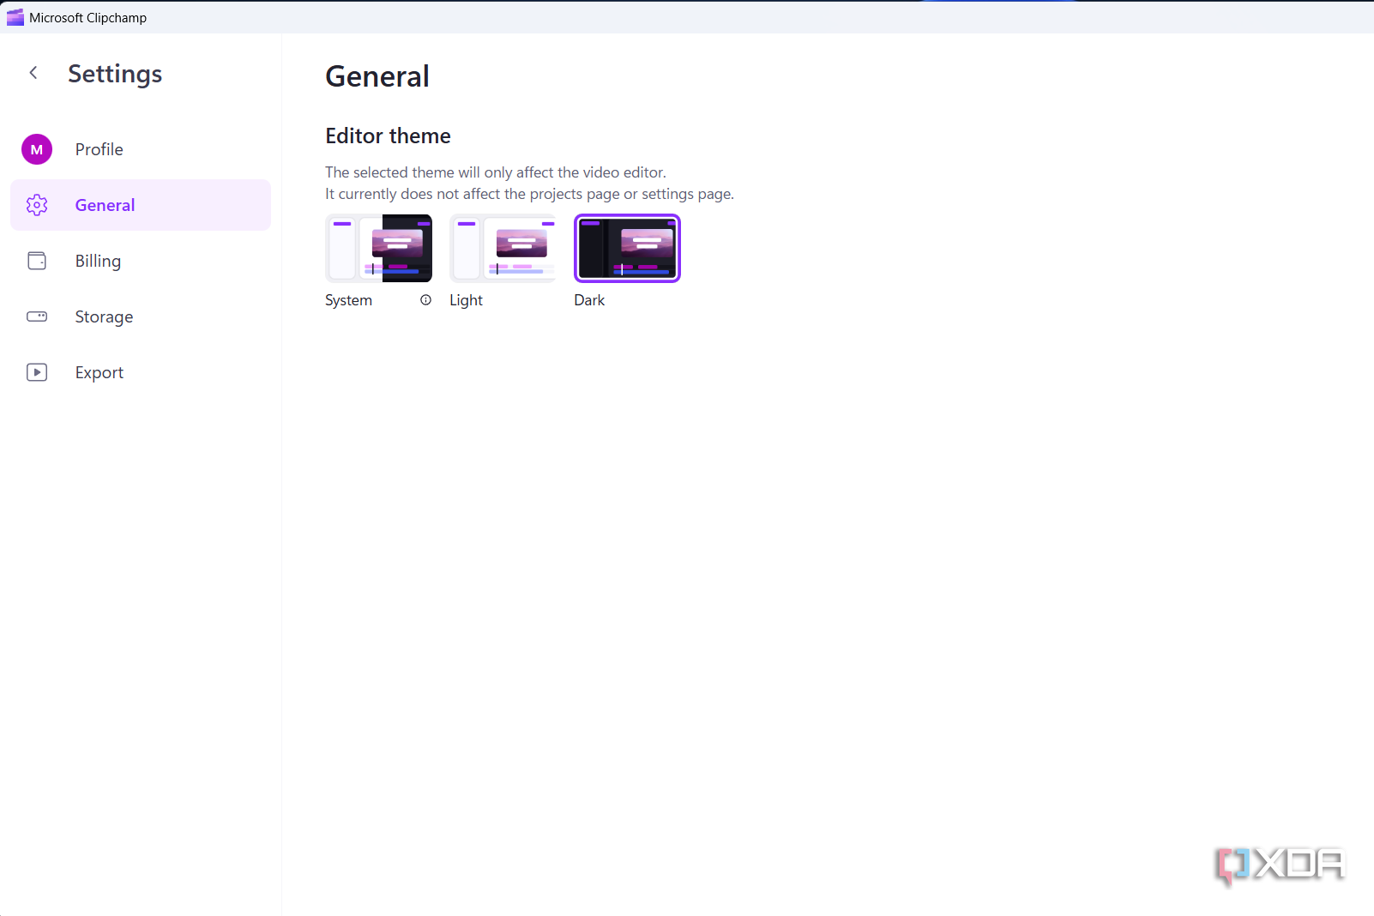Click the Dark theme text label
This screenshot has height=916, width=1374.
(589, 300)
